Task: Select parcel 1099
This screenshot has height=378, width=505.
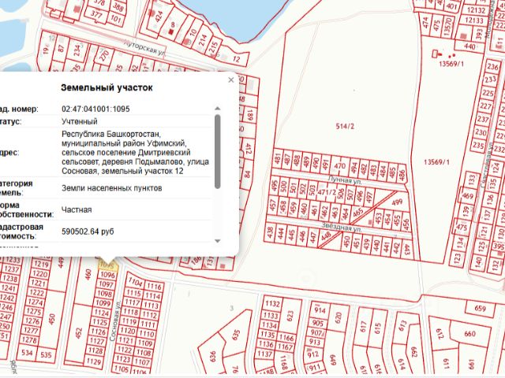Action: point(103,303)
